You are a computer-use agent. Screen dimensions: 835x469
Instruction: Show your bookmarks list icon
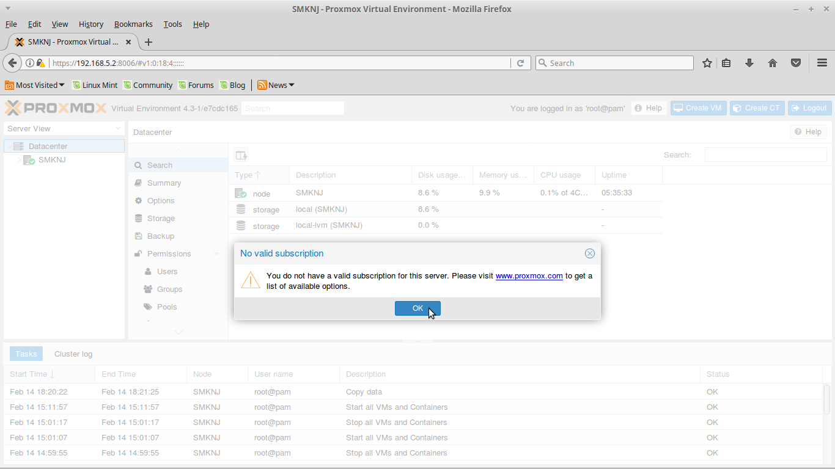pos(726,63)
